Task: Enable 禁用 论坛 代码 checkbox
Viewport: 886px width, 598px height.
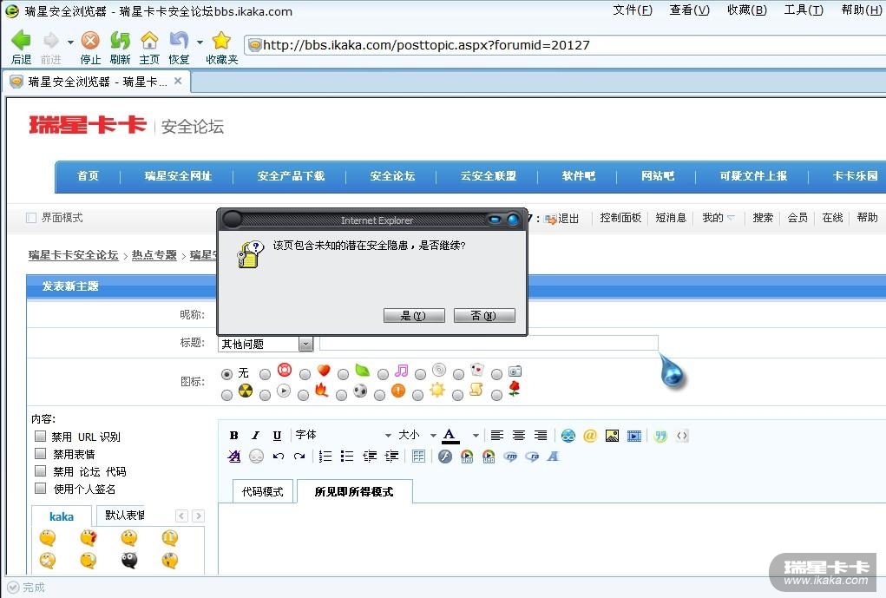Action: pos(40,470)
